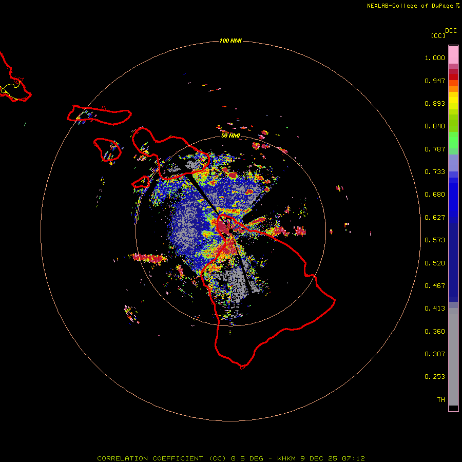Click the 0.947 legend value
Viewport: 462px width, 462px height.
(x=435, y=81)
